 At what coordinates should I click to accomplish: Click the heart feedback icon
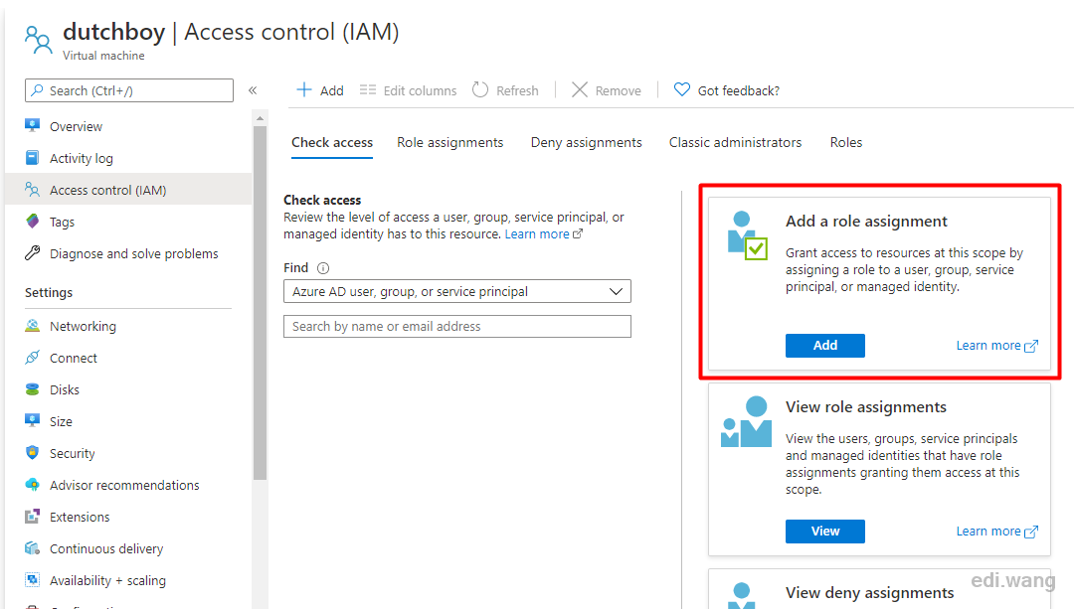coord(681,89)
